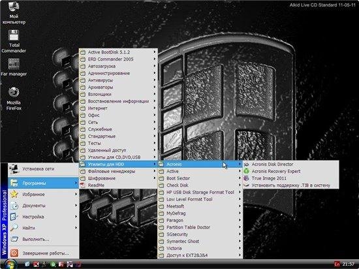Open HP USB Disk Storage Format Tool

pos(200,193)
